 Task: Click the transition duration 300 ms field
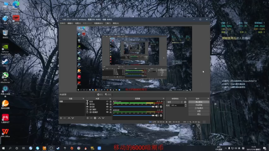[x=177, y=105]
